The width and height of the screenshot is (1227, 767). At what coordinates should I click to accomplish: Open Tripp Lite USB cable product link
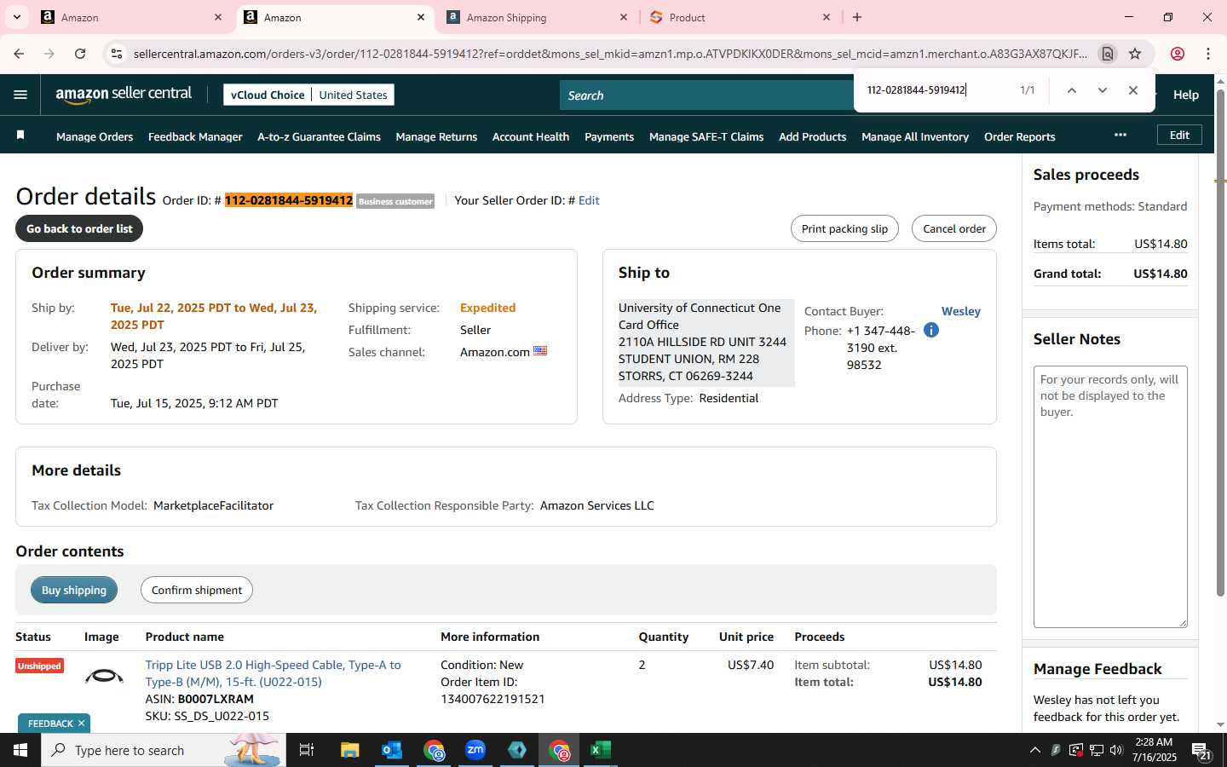[273, 673]
